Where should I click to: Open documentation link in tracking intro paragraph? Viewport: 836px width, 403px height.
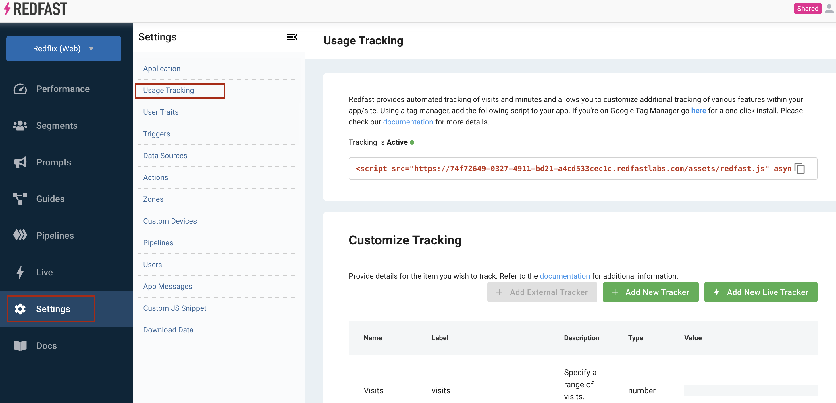pyautogui.click(x=408, y=122)
